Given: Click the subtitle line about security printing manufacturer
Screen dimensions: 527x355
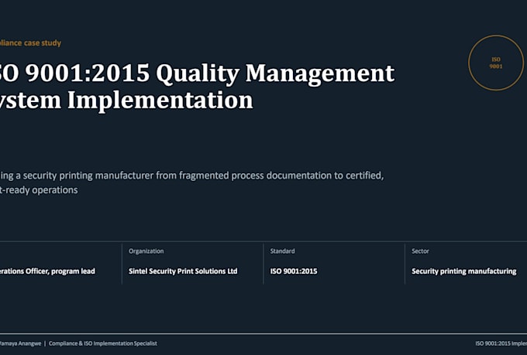Looking at the screenshot, I should coord(192,176).
